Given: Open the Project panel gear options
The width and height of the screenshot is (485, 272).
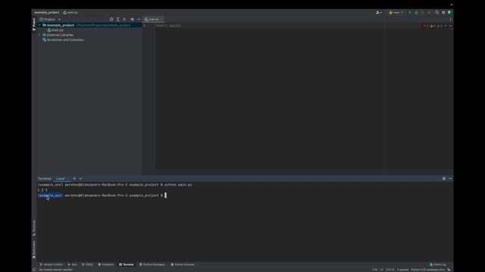Looking at the screenshot, I should coord(133,19).
